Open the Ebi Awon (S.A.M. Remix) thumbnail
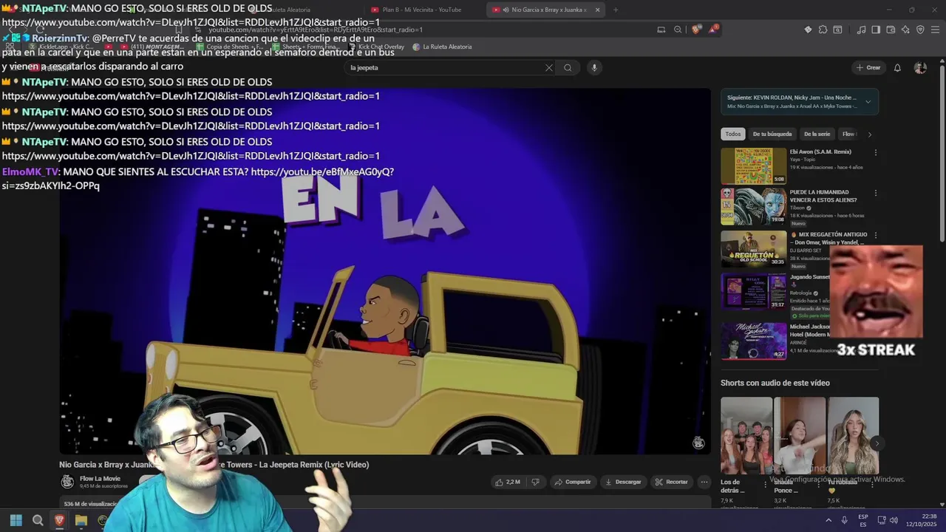Screen dimensions: 946x532 (754, 166)
